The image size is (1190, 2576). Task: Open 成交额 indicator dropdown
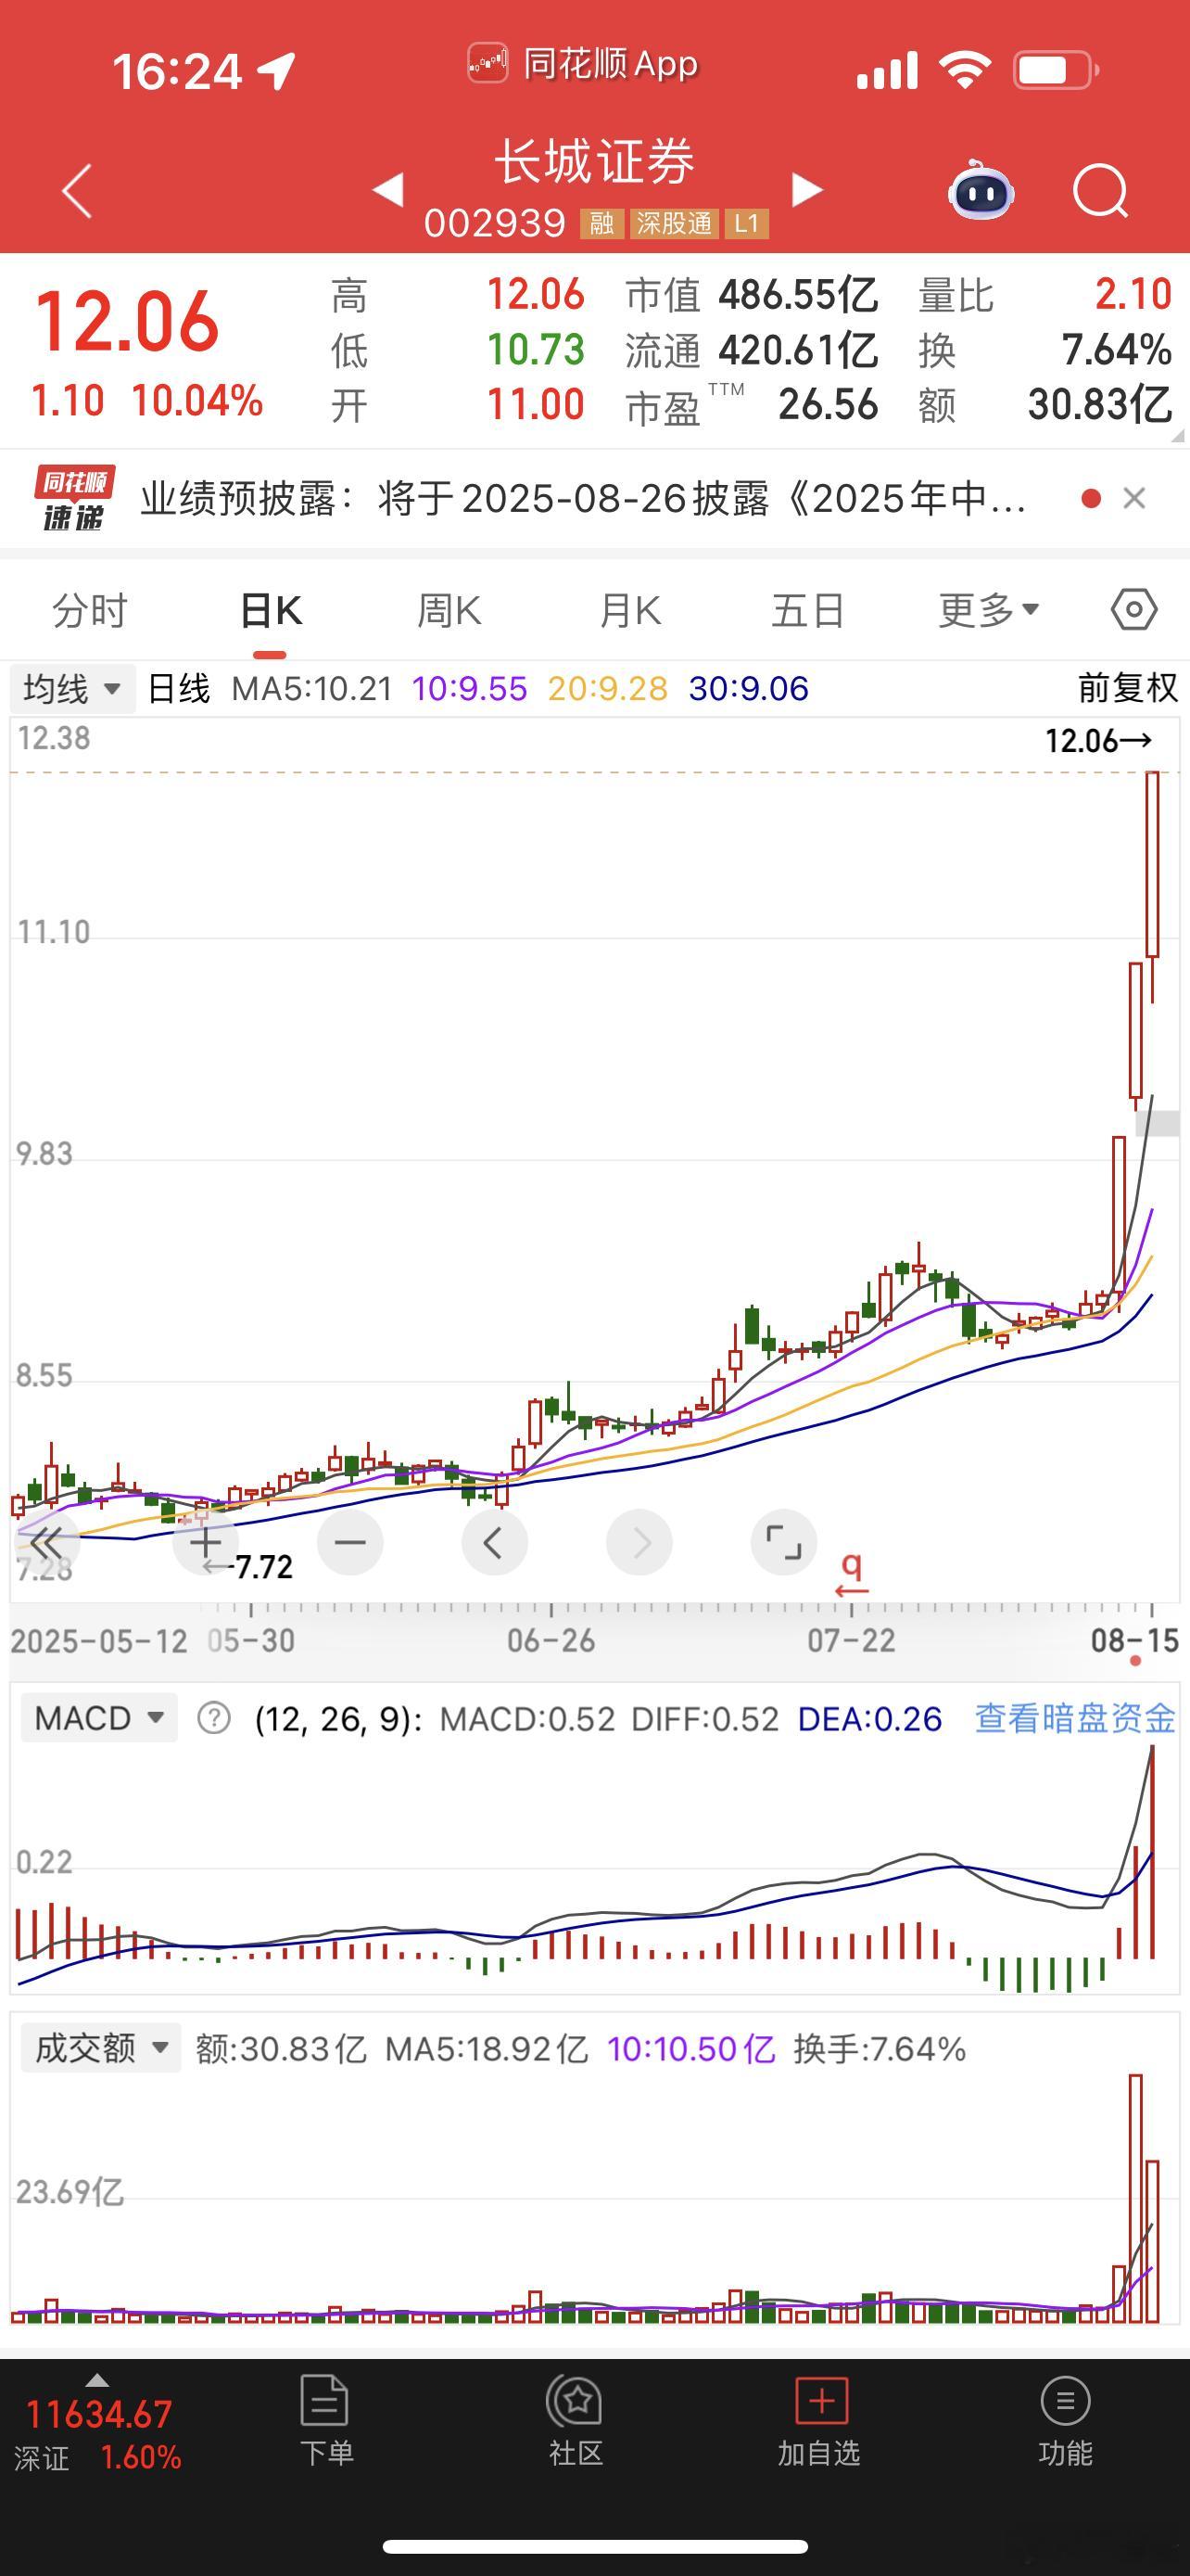coord(101,2048)
